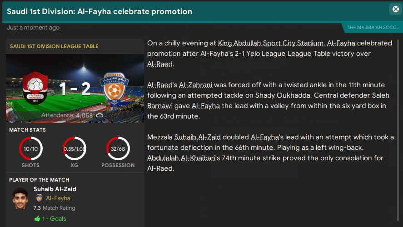Click the xG stat circle
Image resolution: width=403 pixels, height=227 pixels.
point(75,149)
